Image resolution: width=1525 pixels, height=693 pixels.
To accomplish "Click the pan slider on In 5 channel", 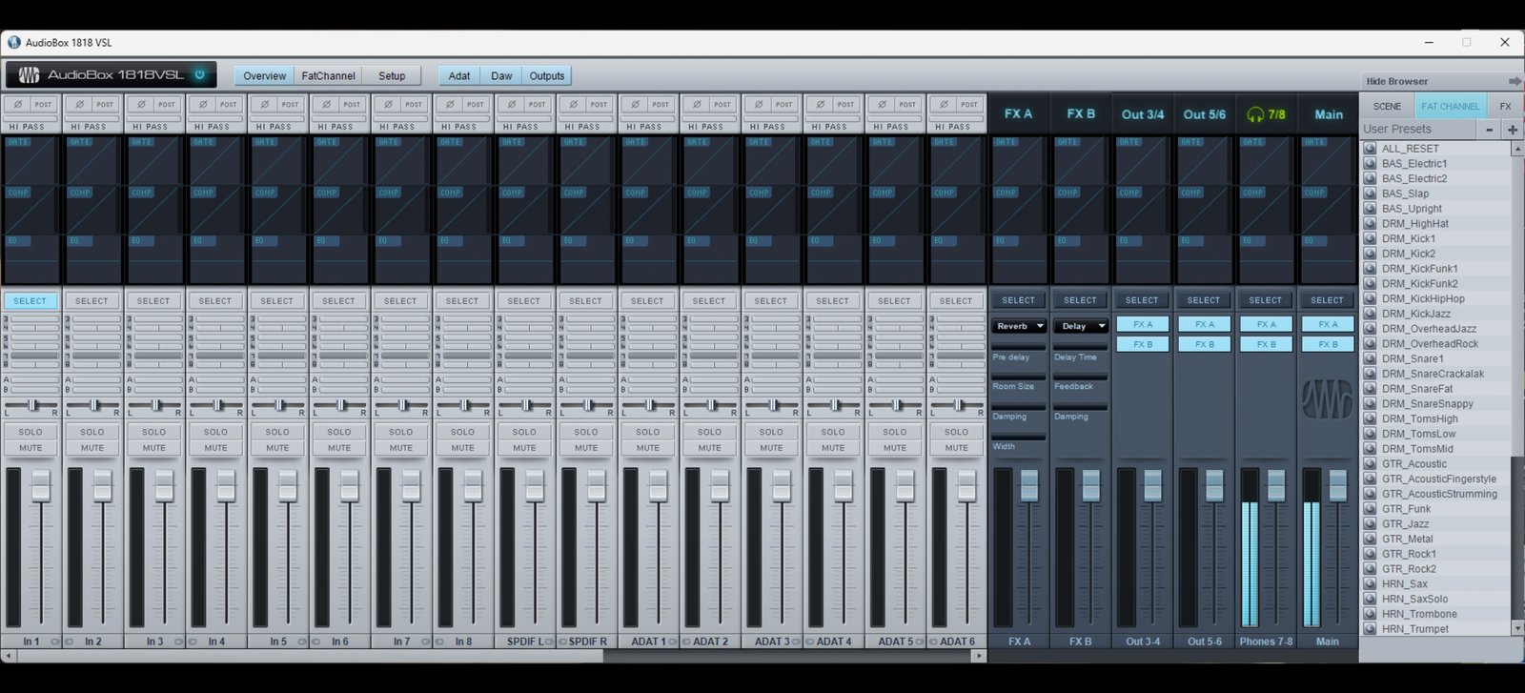I will (x=278, y=405).
